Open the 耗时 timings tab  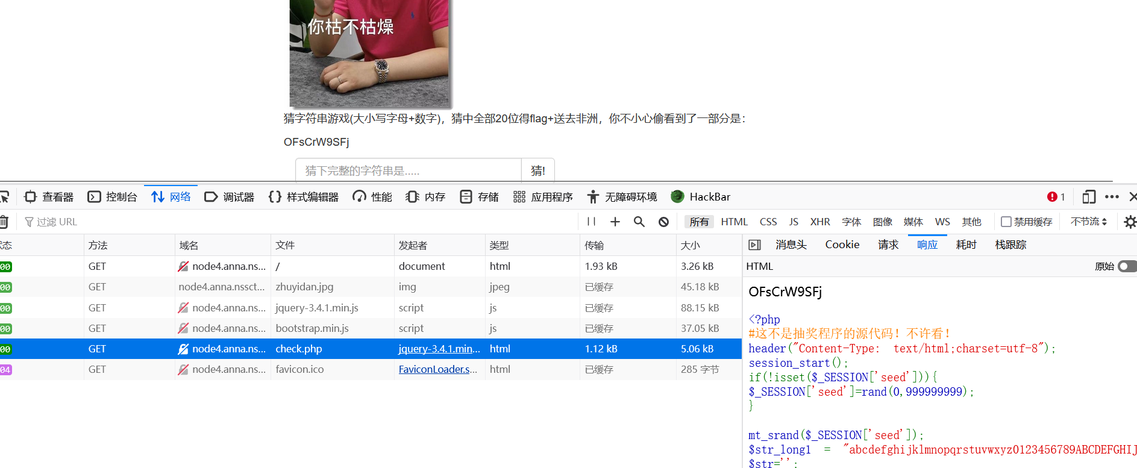pos(966,245)
